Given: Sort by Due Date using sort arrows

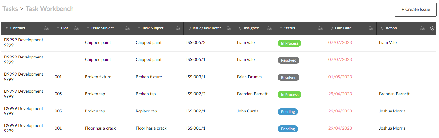Looking at the screenshot, I should coord(332,28).
